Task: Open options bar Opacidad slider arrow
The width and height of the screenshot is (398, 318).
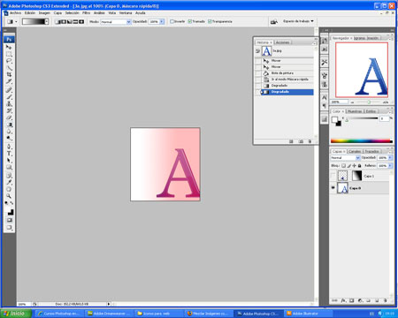Action: pos(162,22)
